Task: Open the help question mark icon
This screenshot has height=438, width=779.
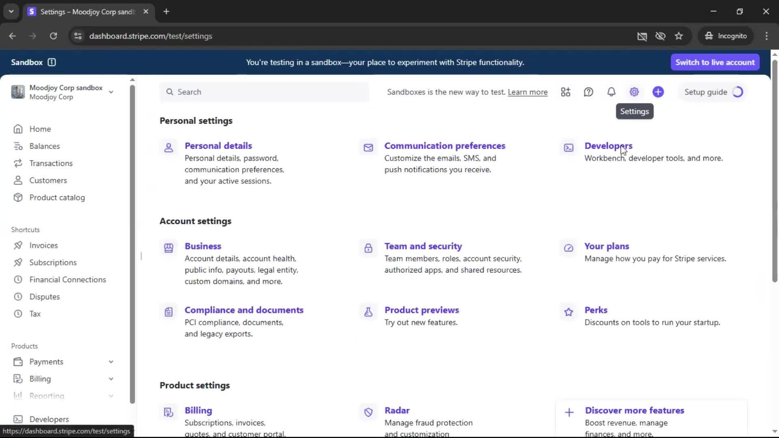Action: pos(588,92)
